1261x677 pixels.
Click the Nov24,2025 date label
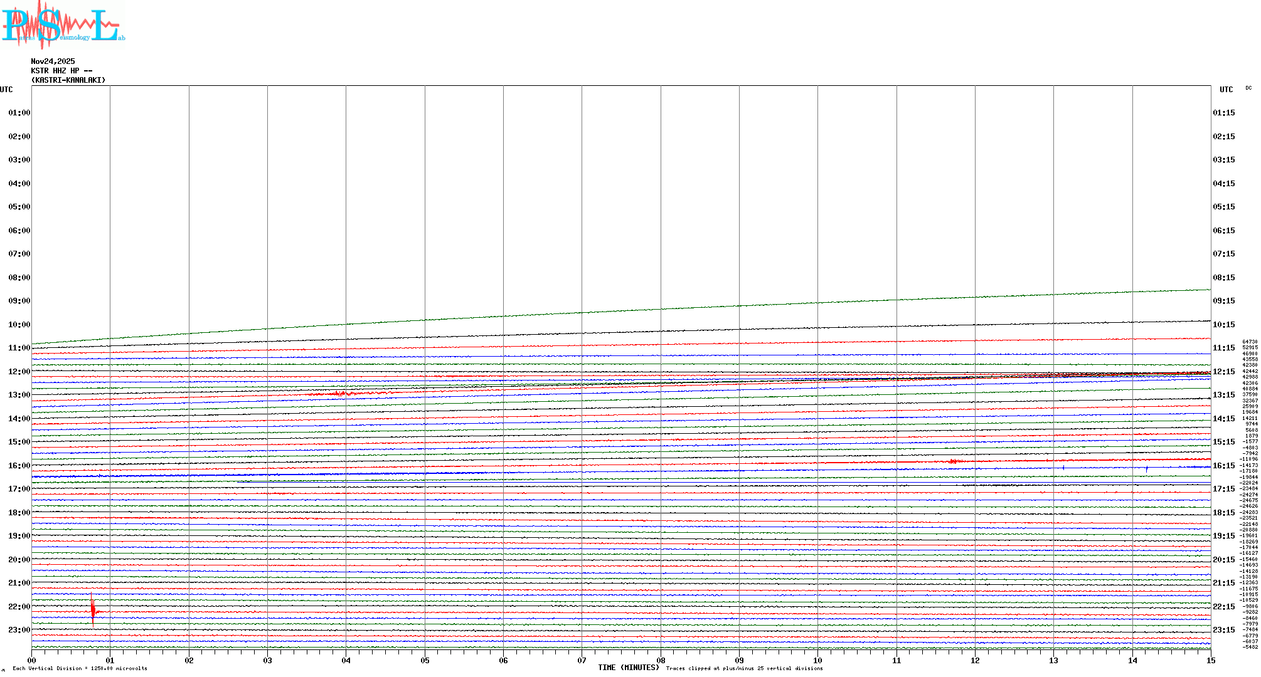click(53, 61)
